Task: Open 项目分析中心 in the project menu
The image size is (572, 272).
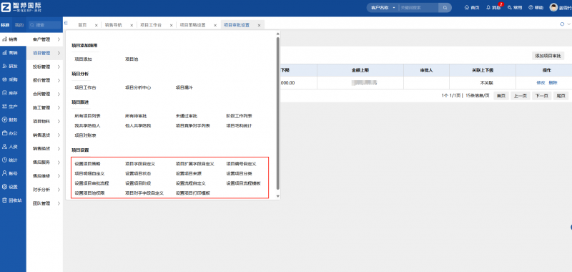Action: (x=138, y=87)
